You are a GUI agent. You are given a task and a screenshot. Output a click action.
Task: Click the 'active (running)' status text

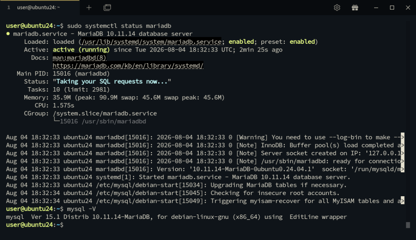(81, 50)
